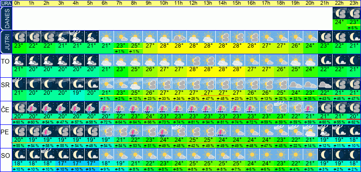Click the SO 12h sunny icon
Screen dimensions: 361x172
(x=194, y=155)
